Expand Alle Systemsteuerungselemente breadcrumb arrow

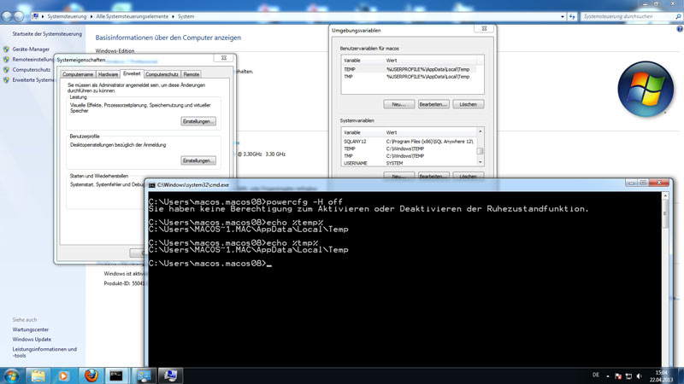172,16
